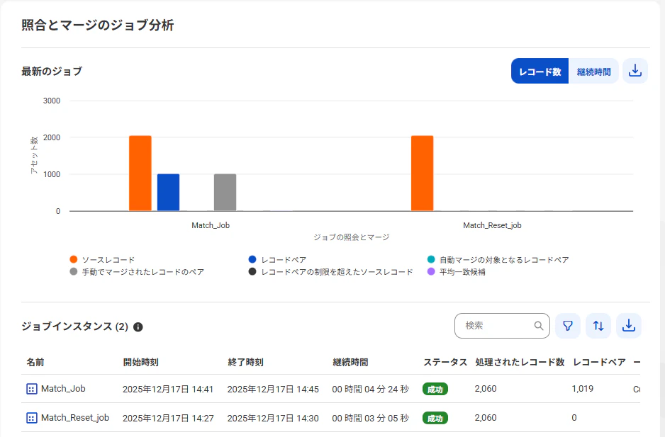Toggle 平均一致候補 legend series
This screenshot has height=437, width=665.
click(457, 272)
